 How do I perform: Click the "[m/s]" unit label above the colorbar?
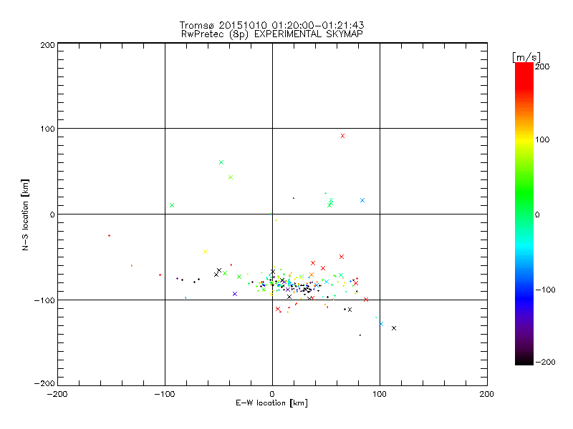click(526, 57)
